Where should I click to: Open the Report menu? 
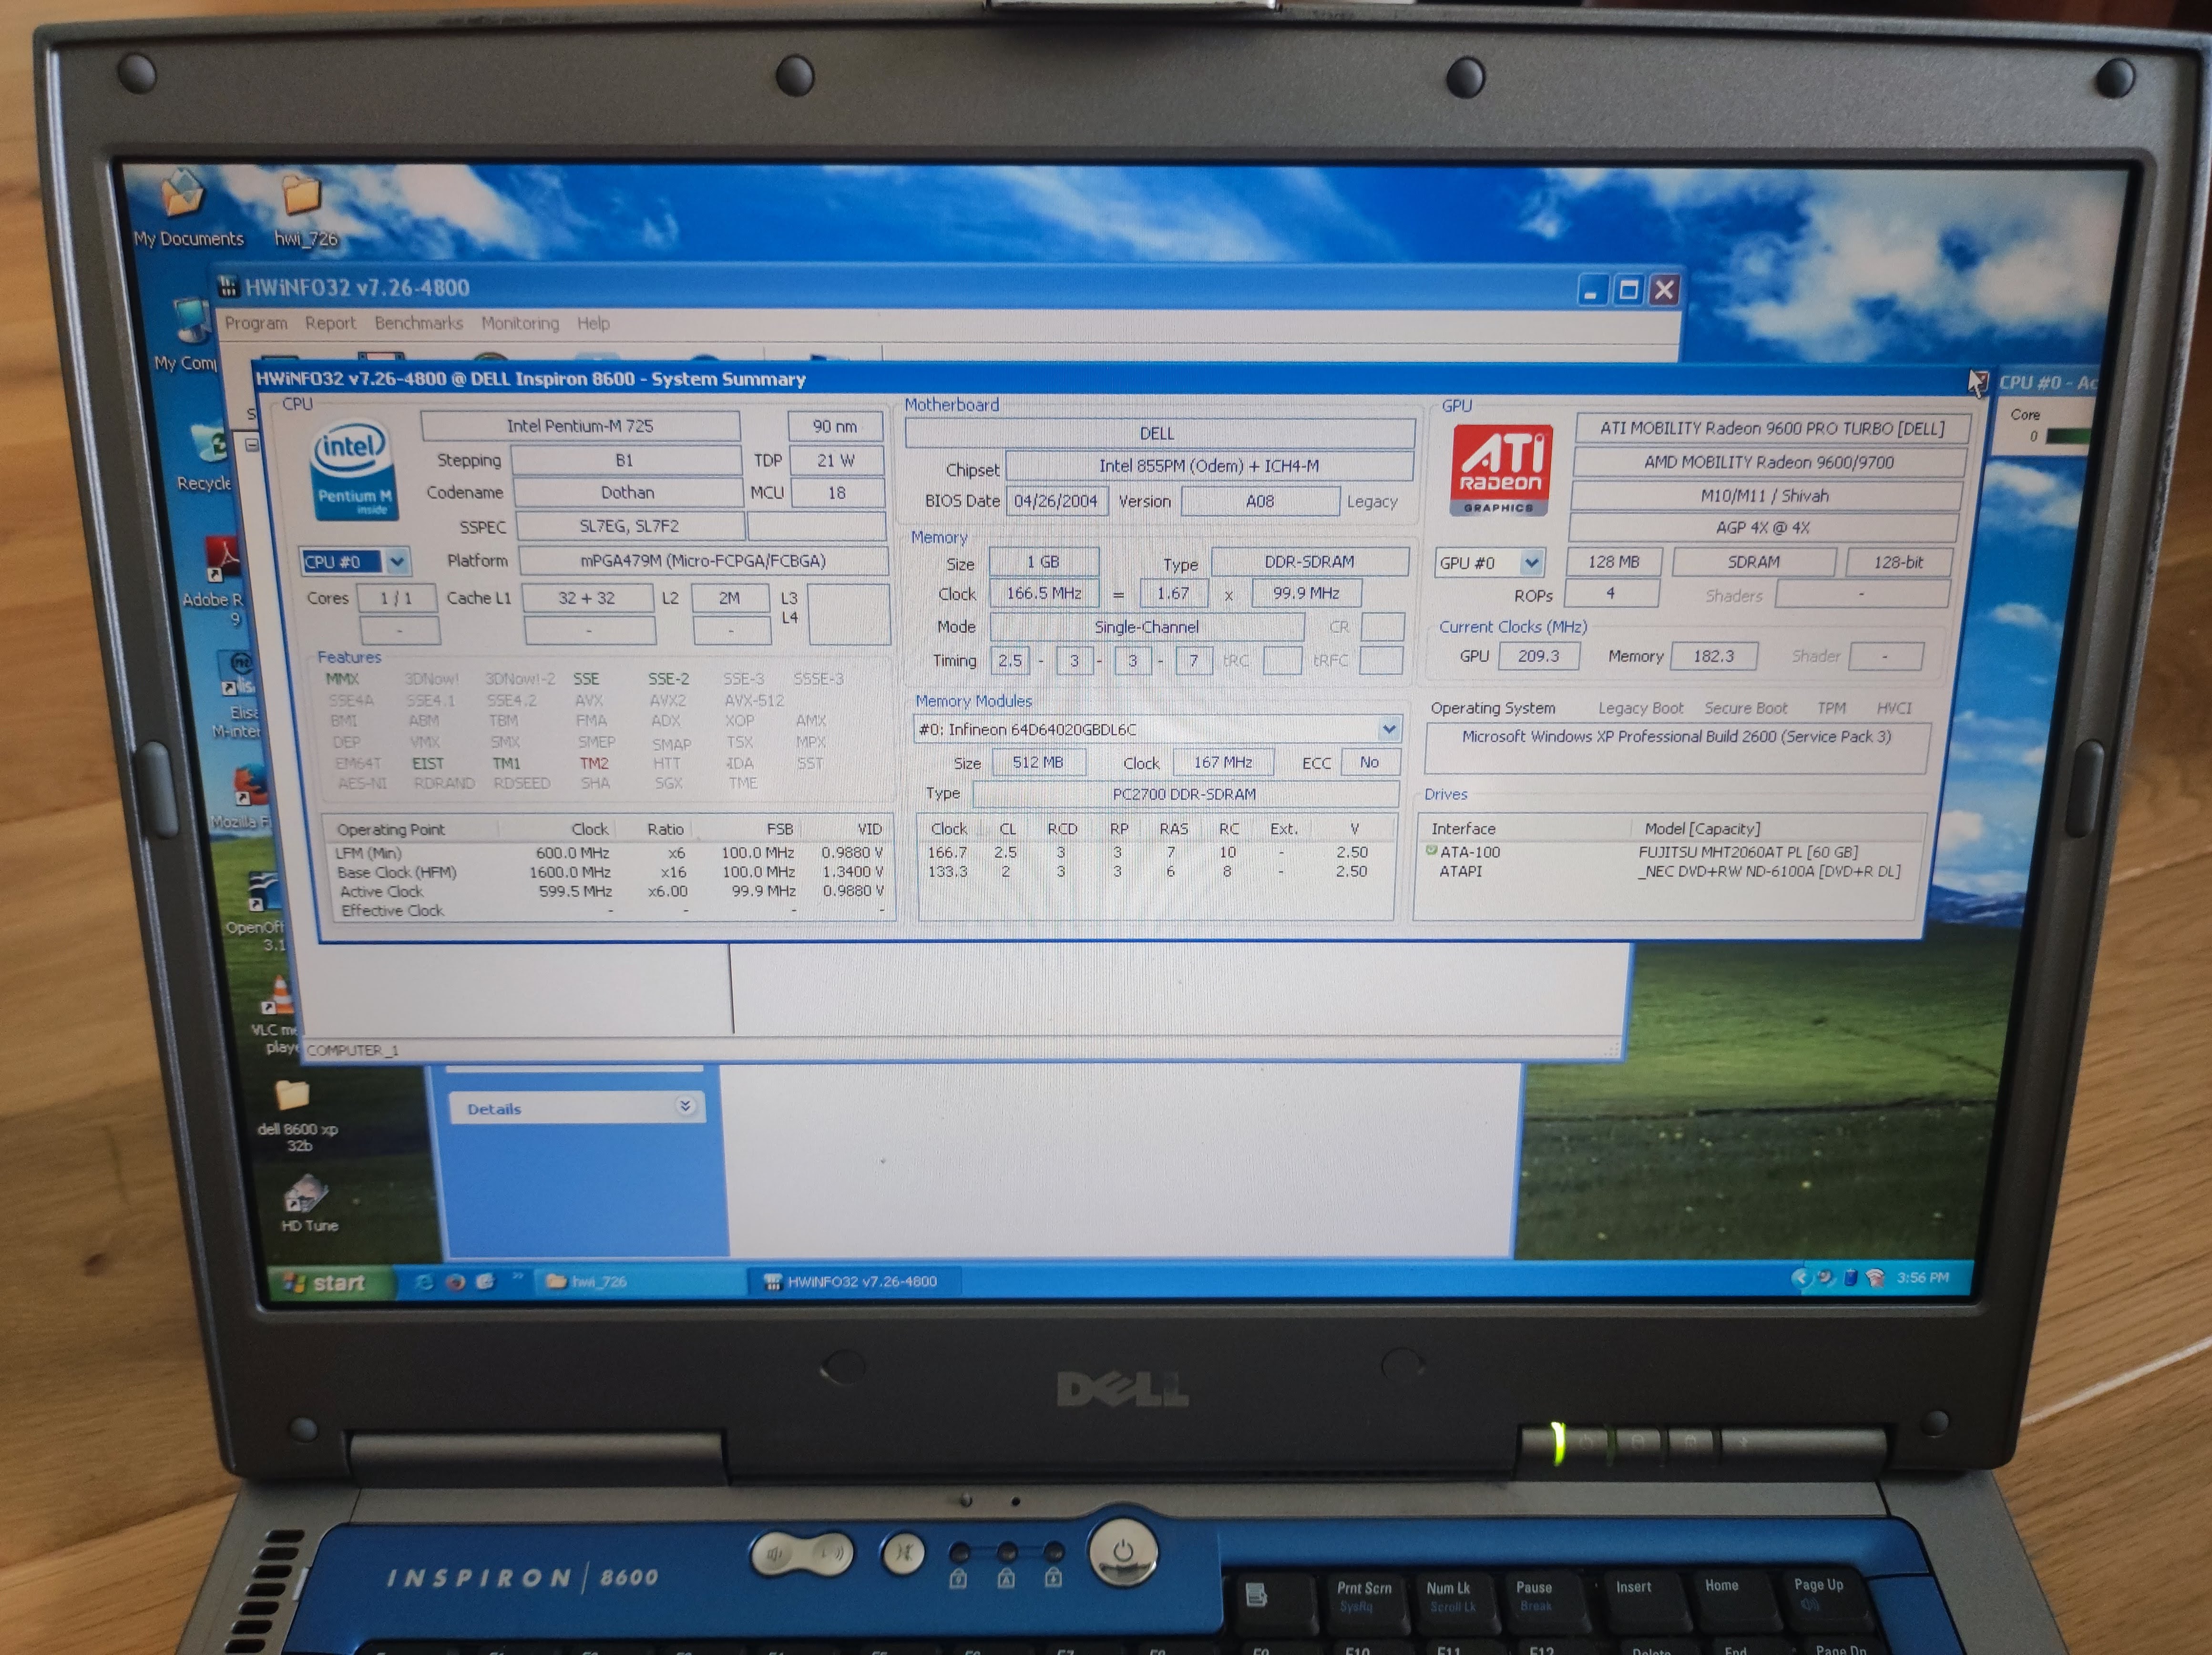[x=330, y=323]
